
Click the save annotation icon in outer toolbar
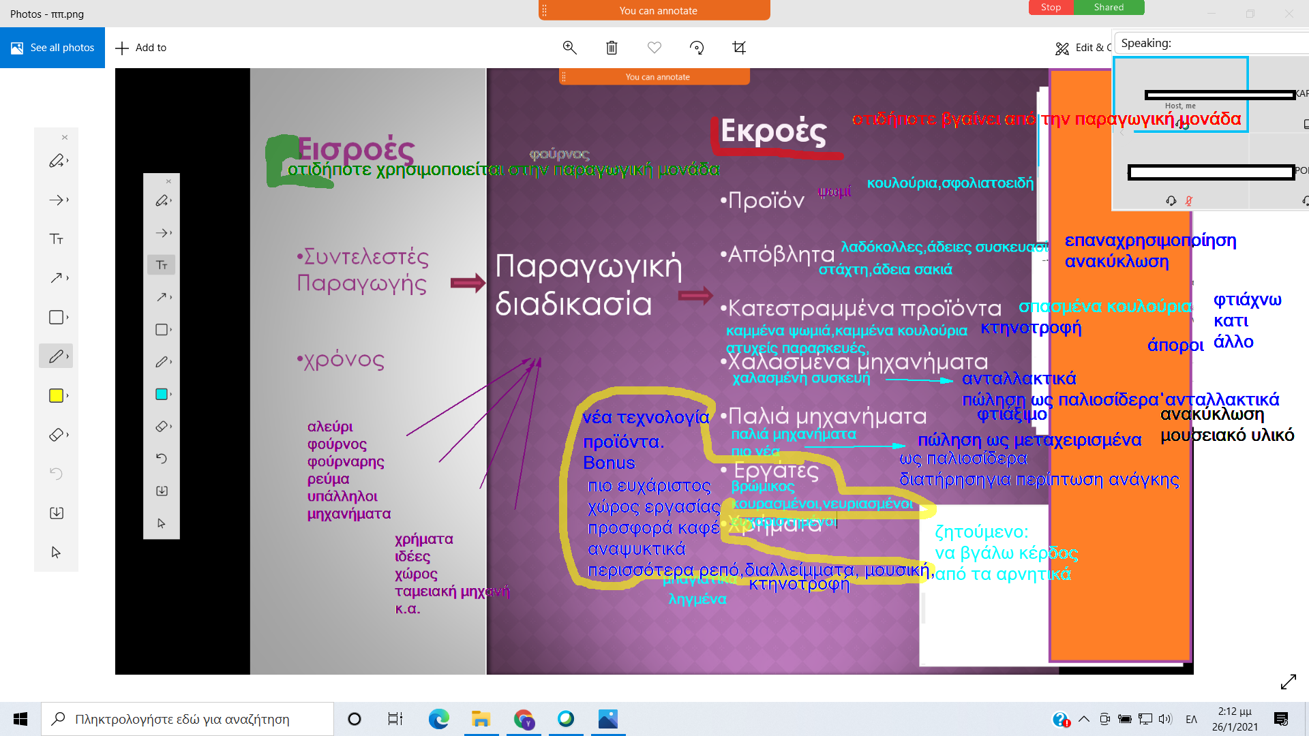[57, 513]
